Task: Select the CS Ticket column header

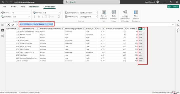Action: click(x=131, y=28)
